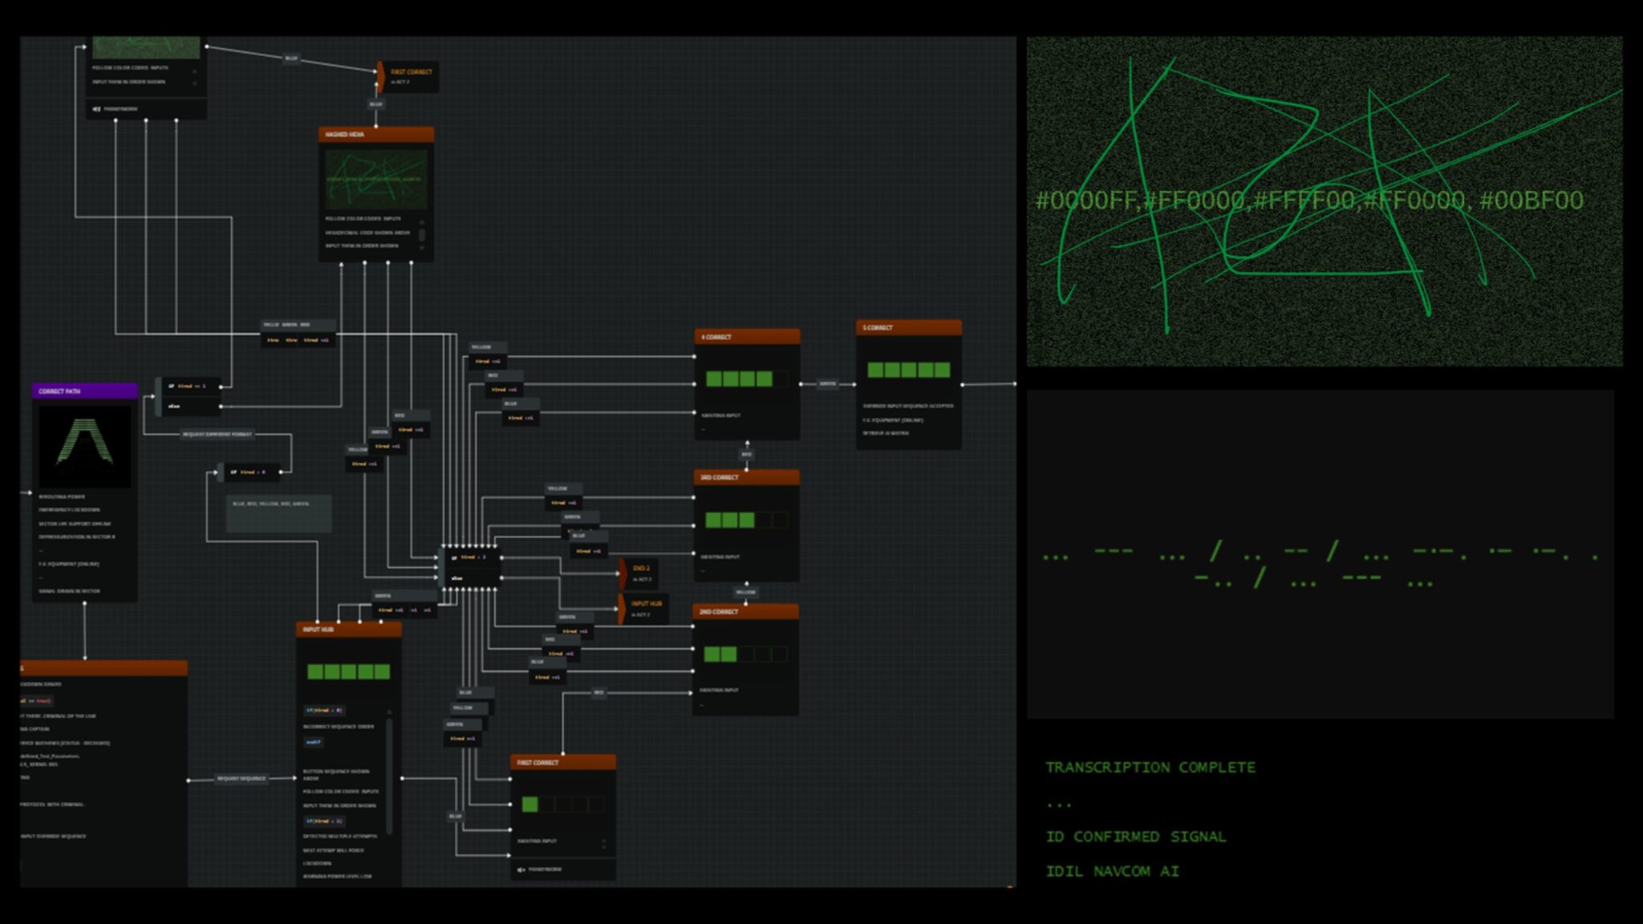The image size is (1643, 924).
Task: Select the 3RD CORRECT element title bar
Action: point(746,477)
